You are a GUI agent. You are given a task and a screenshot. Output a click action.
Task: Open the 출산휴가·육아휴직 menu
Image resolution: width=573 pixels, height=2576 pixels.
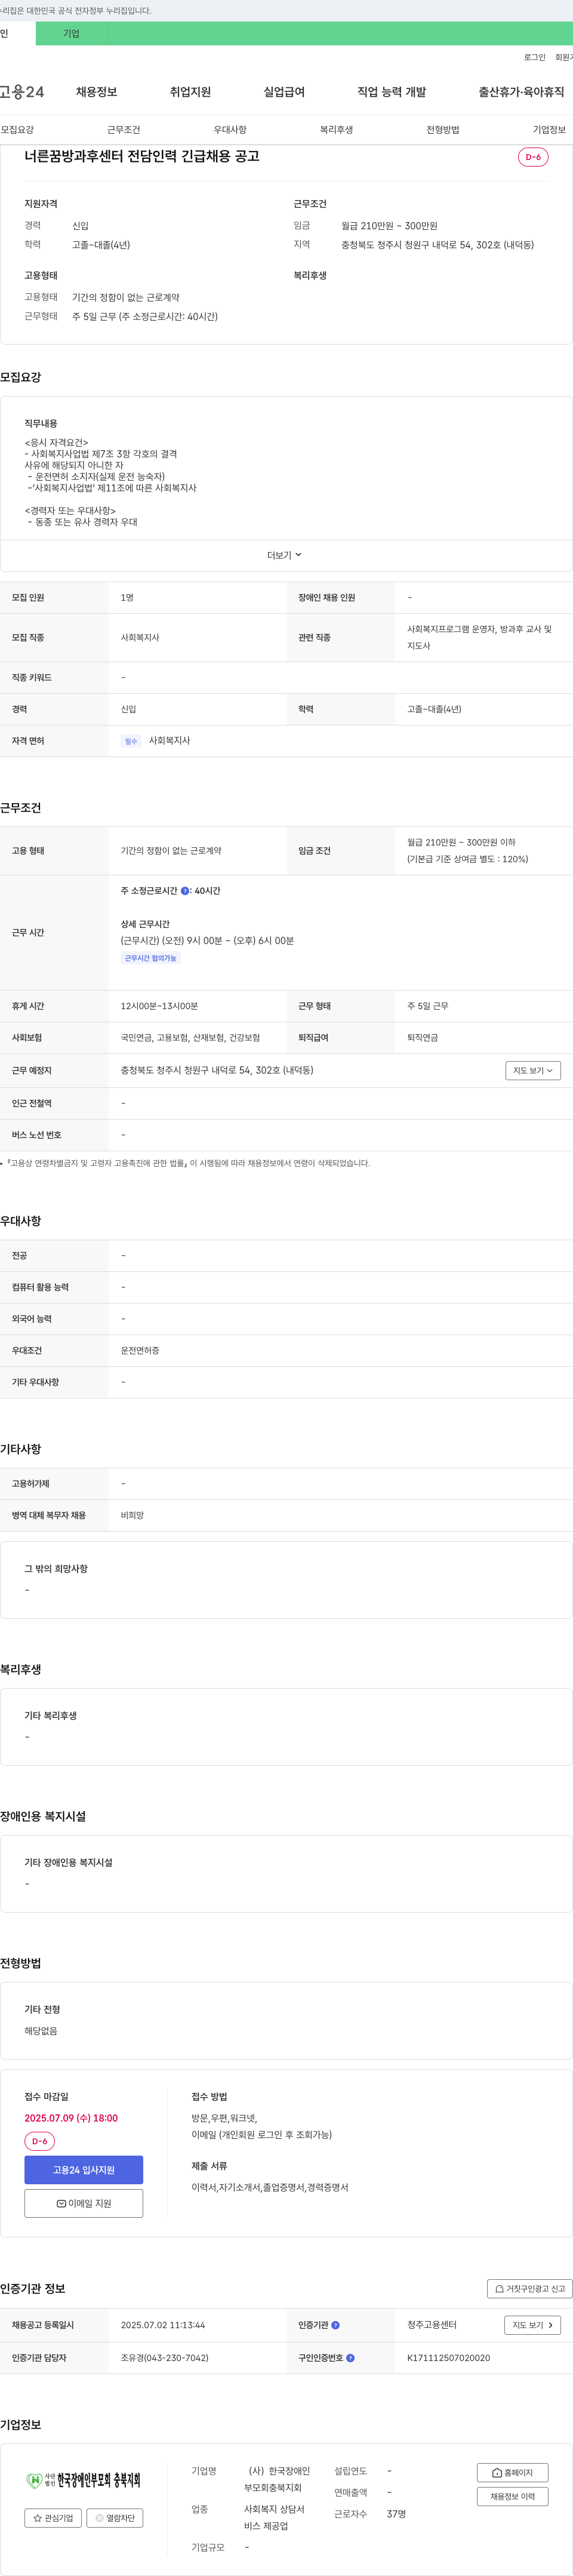pyautogui.click(x=521, y=92)
